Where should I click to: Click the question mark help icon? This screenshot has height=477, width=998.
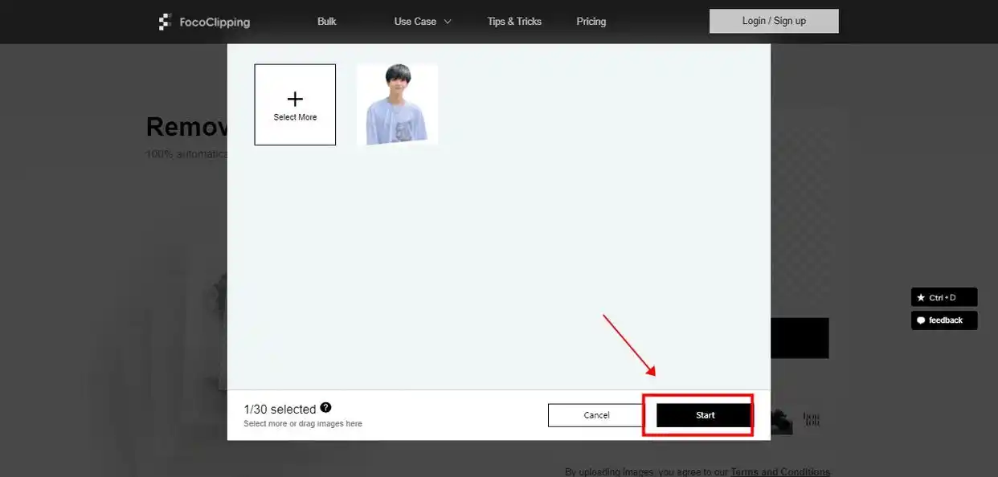[x=325, y=406]
